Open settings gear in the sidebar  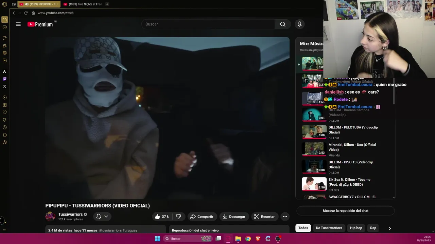[x=4, y=142]
